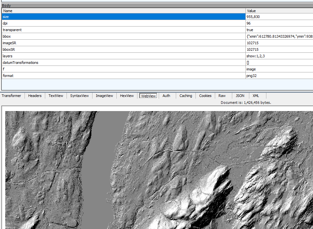Open the SyntaxView tab
Image resolution: width=313 pixels, height=229 pixels.
coord(79,96)
